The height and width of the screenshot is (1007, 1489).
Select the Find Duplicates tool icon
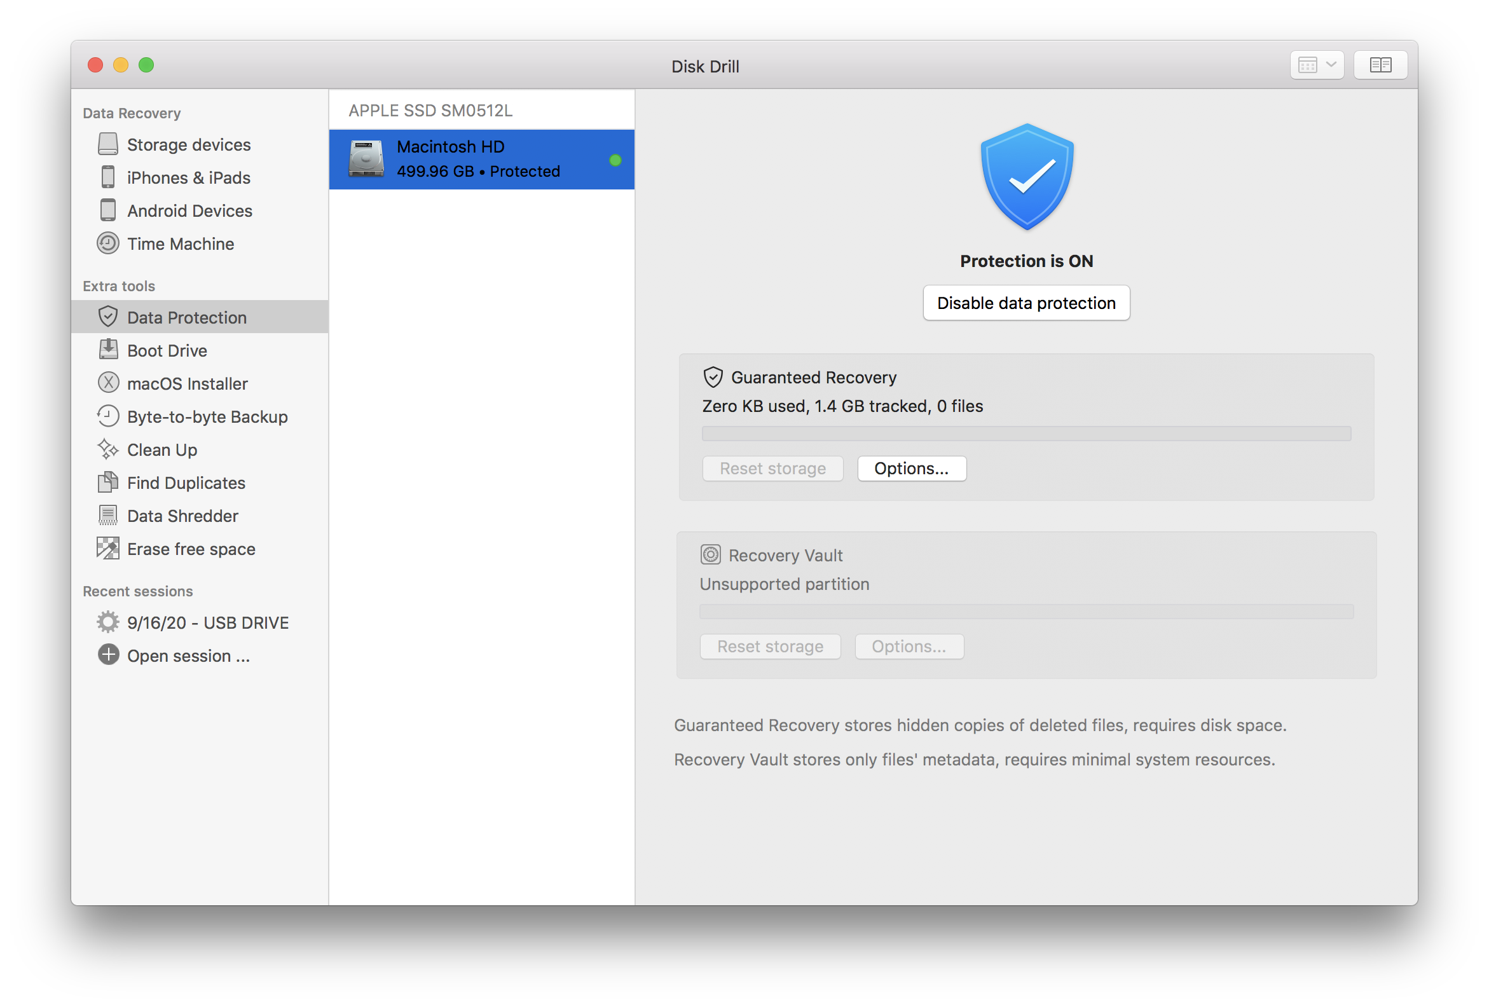click(108, 482)
